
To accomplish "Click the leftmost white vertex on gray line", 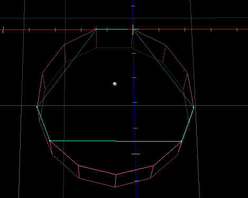I will pyautogui.click(x=37, y=106).
